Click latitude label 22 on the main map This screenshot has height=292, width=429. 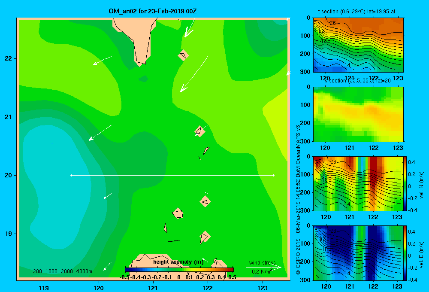tap(9, 58)
